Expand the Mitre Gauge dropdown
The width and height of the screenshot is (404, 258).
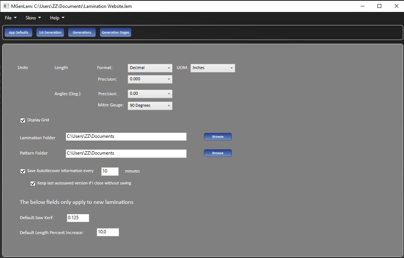[x=150, y=106]
